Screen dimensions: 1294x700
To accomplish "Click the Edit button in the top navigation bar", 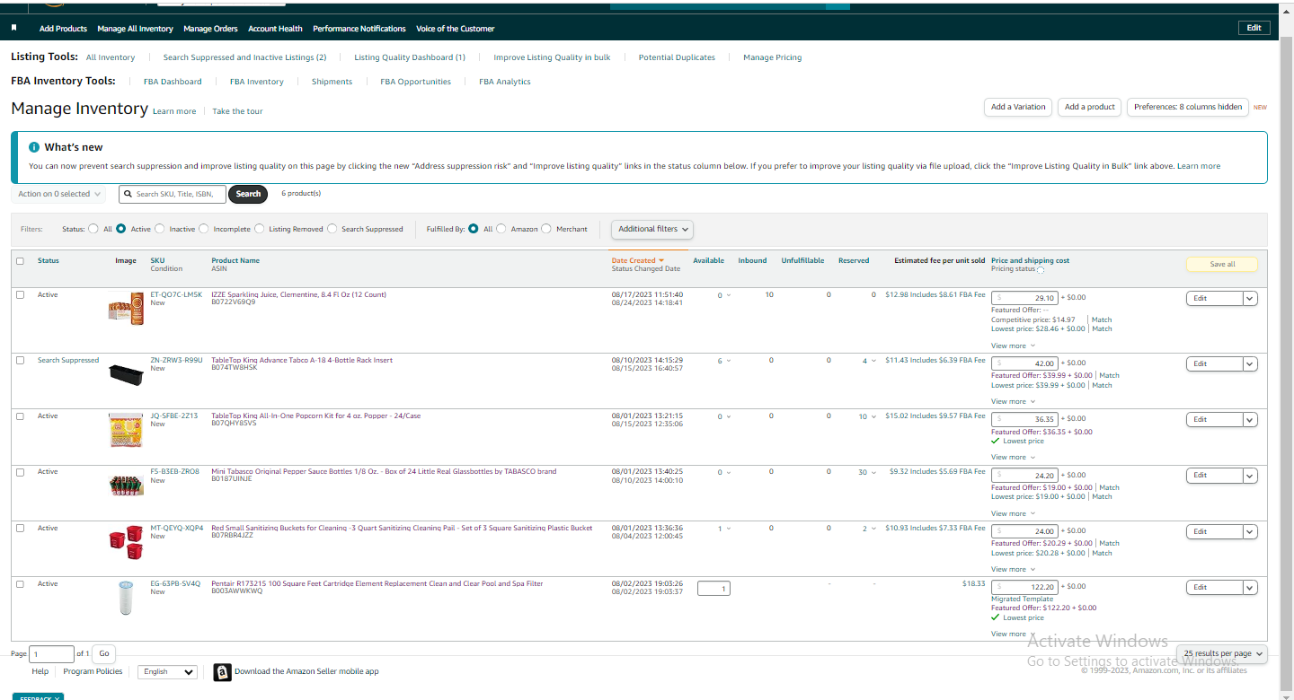I will click(1254, 28).
